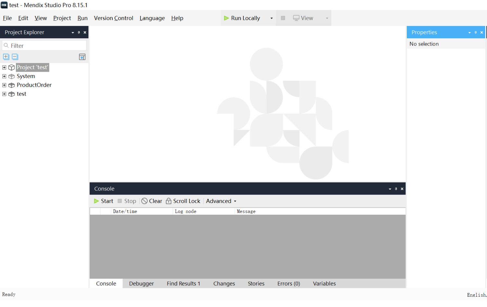This screenshot has height=307, width=487.
Task: Expand the test module node
Action: point(4,94)
